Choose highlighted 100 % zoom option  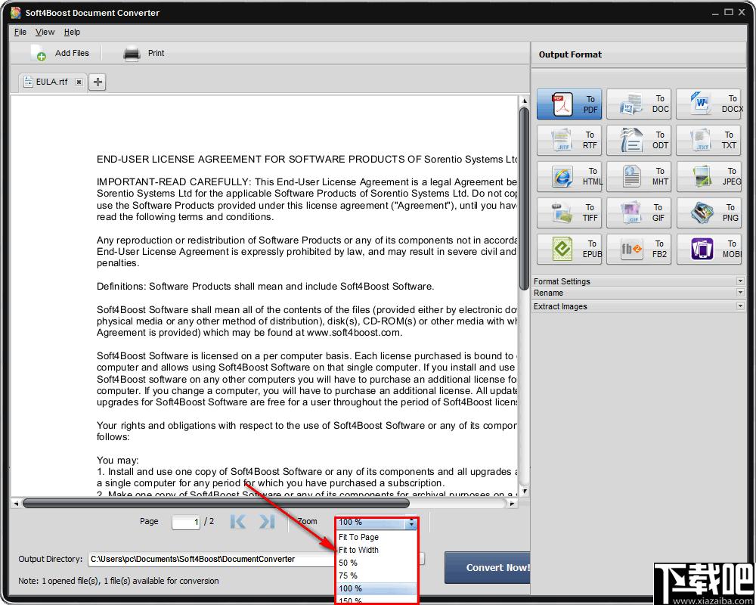pos(376,588)
